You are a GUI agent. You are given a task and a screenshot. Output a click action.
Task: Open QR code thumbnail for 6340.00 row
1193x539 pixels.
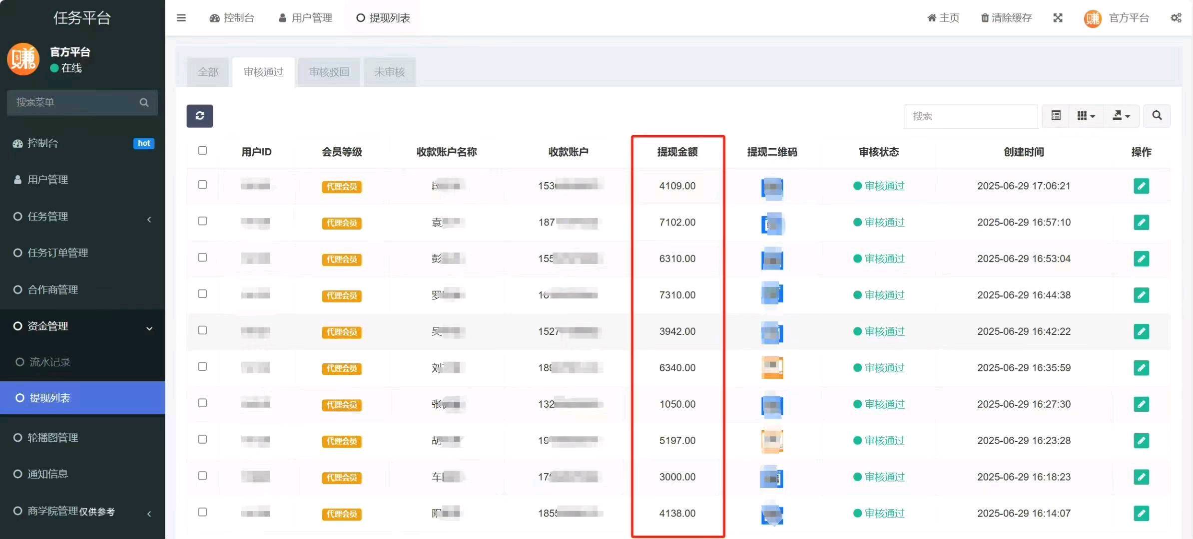(x=772, y=368)
